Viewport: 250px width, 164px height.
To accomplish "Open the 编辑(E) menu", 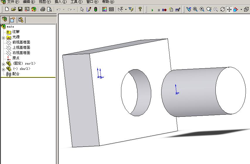I will click(x=29, y=2).
